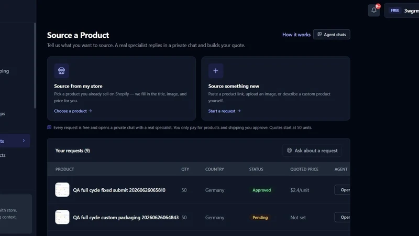Open the notifications bell
419x236 pixels.
[x=374, y=10]
